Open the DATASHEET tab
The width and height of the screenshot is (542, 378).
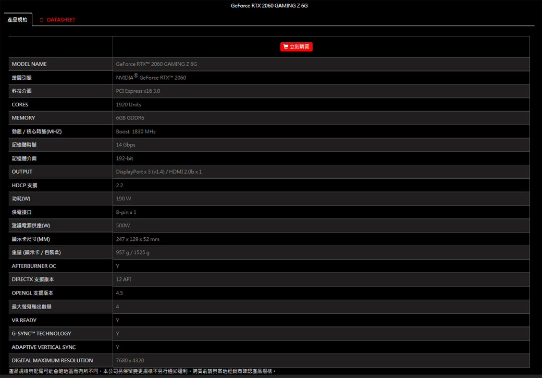[x=60, y=20]
